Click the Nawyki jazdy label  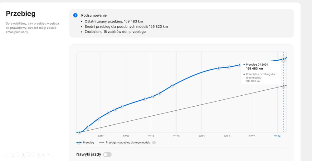click(x=89, y=154)
